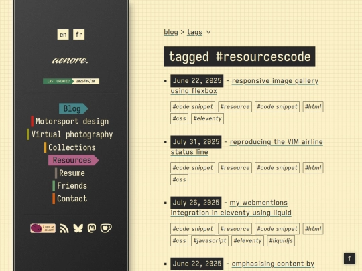Select #resource tag under image gallery post
The height and width of the screenshot is (271, 362).
(x=235, y=106)
